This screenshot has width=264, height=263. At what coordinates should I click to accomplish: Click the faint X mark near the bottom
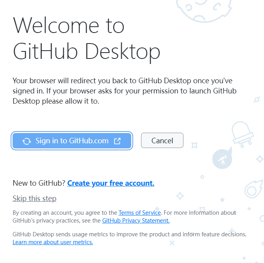coord(172,243)
